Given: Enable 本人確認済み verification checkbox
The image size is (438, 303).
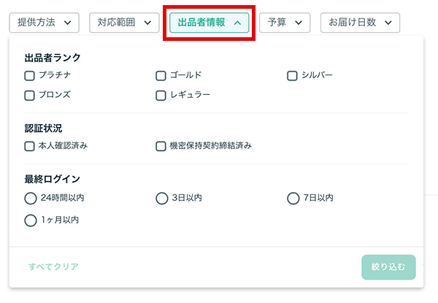Looking at the screenshot, I should (30, 146).
